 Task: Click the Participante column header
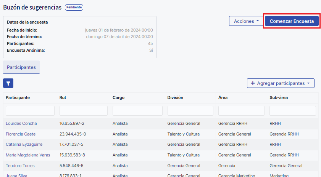(18, 97)
